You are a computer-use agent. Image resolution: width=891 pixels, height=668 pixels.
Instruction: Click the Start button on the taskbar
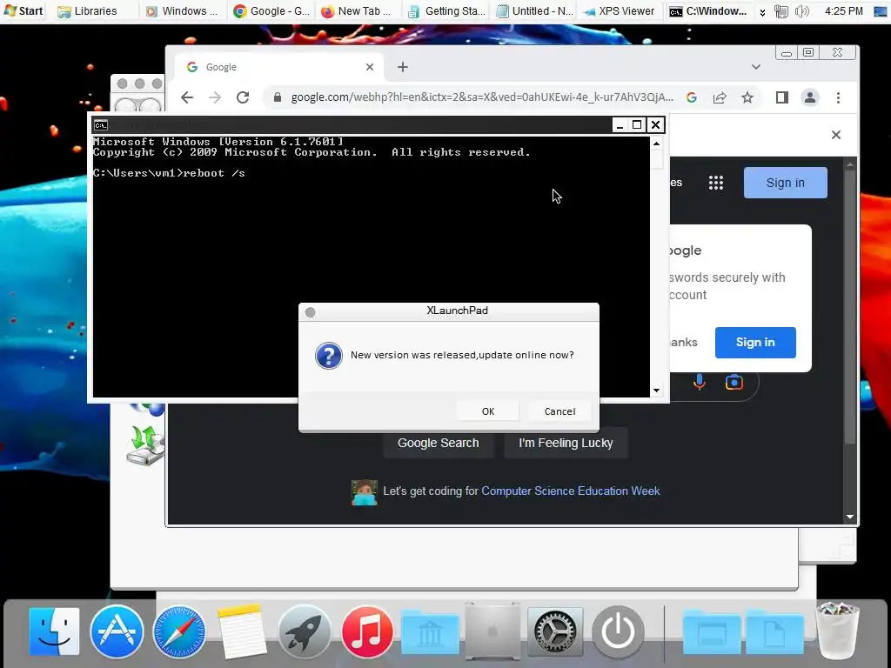tap(23, 10)
